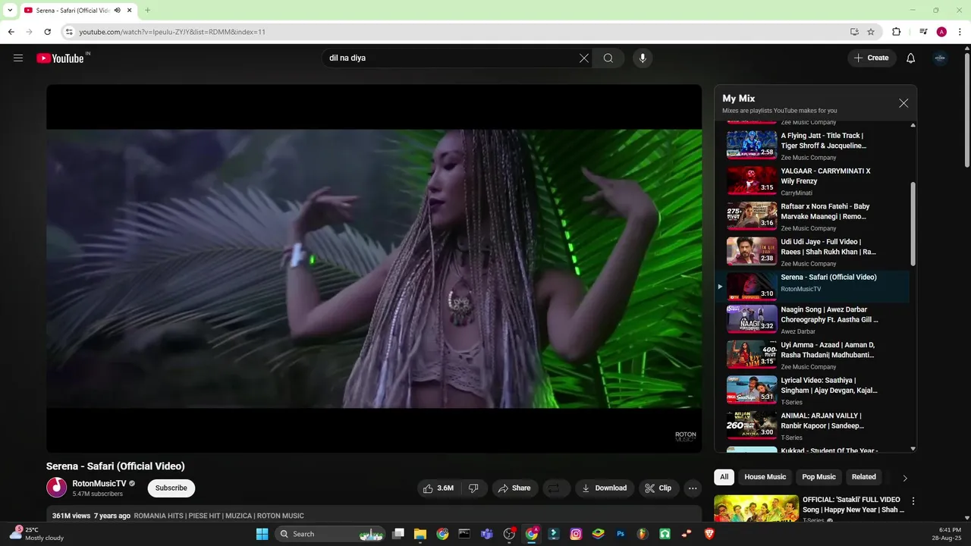The width and height of the screenshot is (971, 546).
Task: Click the Clip button
Action: point(658,488)
